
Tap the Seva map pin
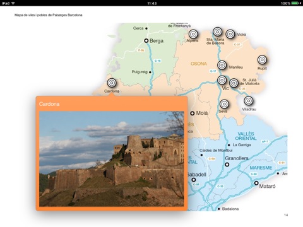(x=224, y=104)
